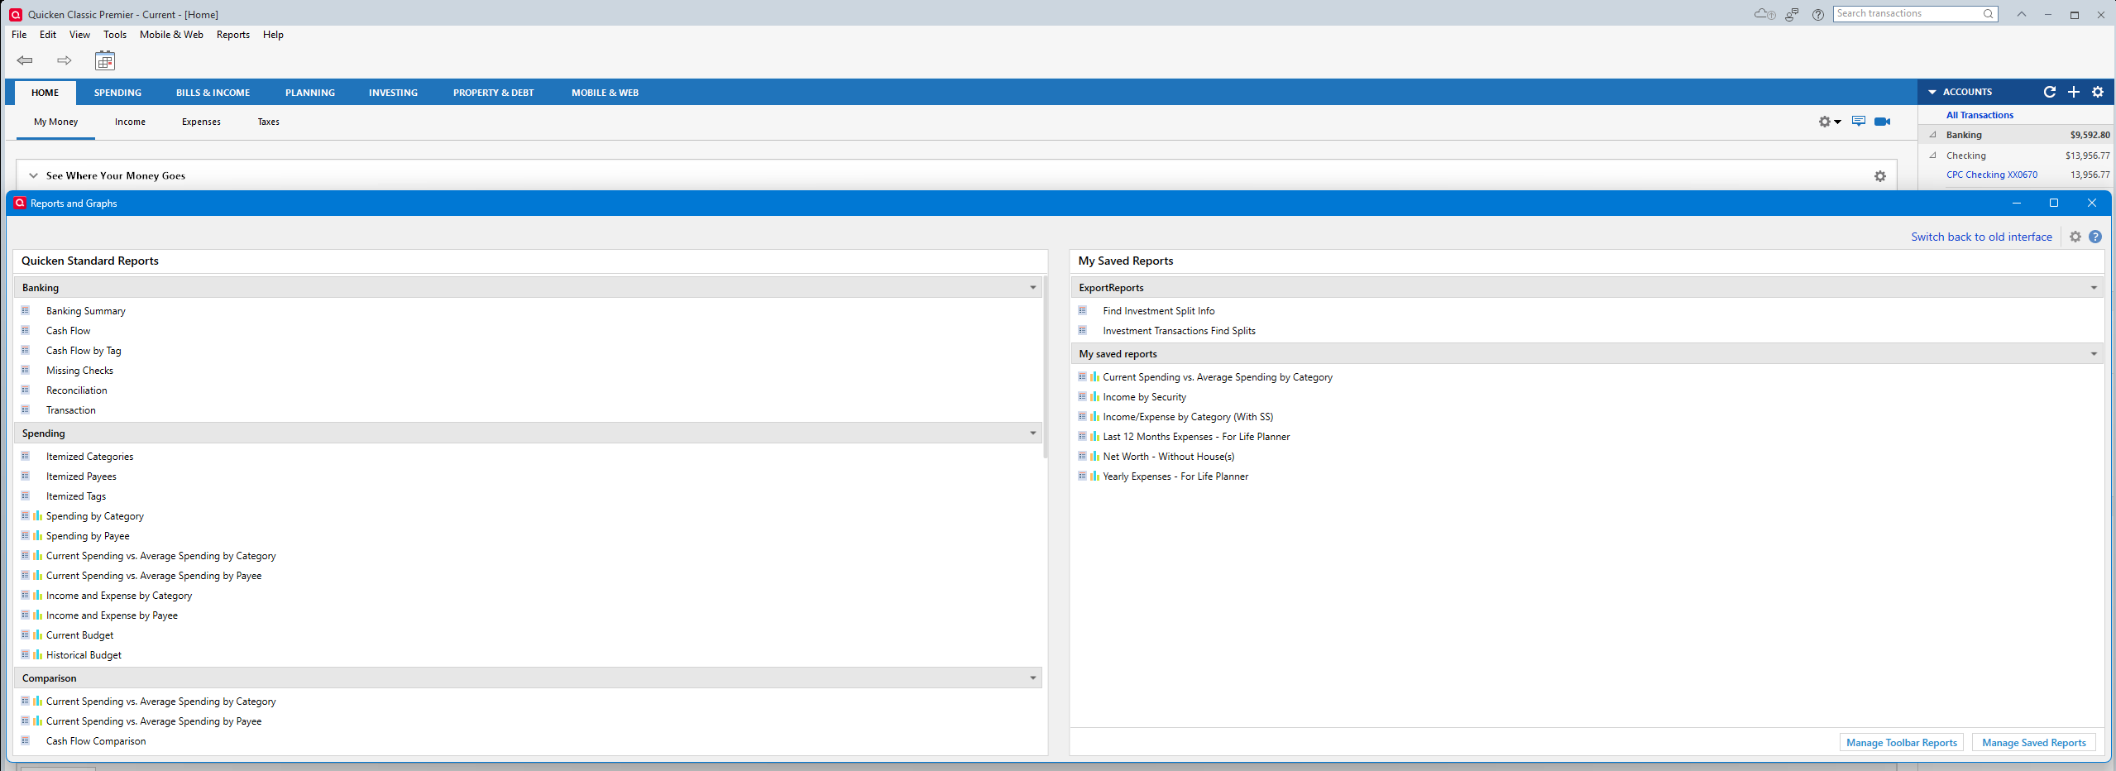This screenshot has width=2116, height=771.
Task: Open Accounts bar settings gear
Action: pyautogui.click(x=2098, y=92)
